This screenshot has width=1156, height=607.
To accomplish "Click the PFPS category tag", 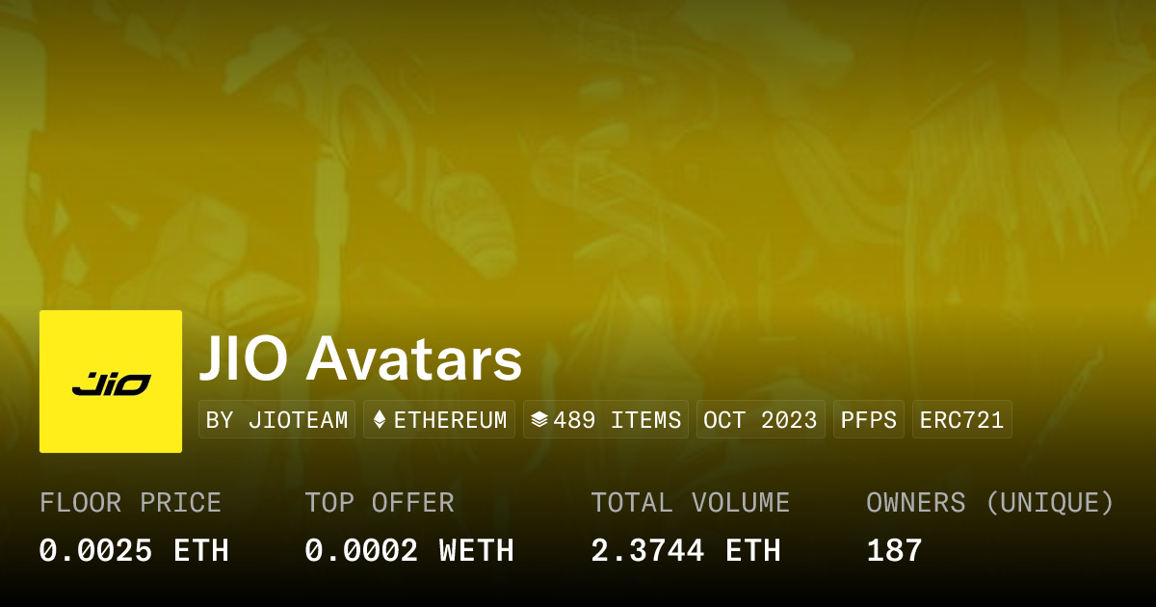I will pos(868,420).
